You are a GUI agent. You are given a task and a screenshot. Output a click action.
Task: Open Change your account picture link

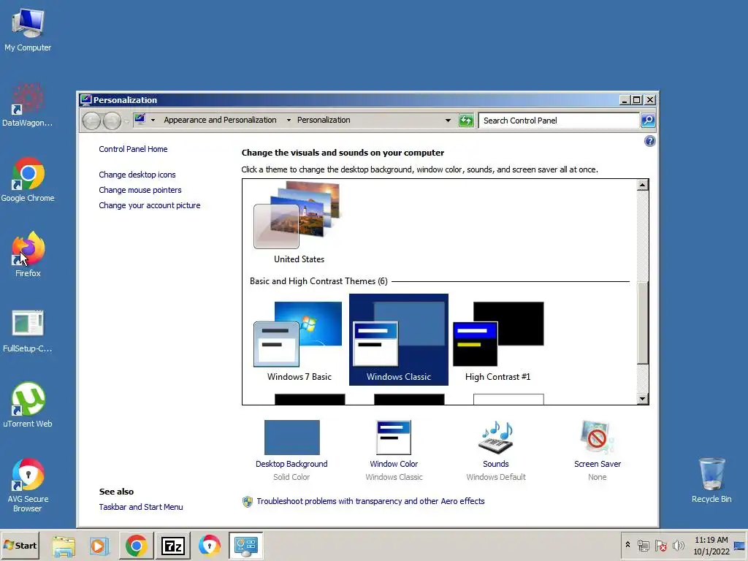point(149,205)
